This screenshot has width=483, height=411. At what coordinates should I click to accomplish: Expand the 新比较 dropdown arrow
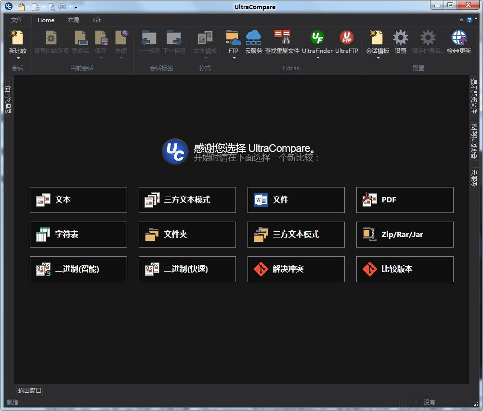(18, 58)
